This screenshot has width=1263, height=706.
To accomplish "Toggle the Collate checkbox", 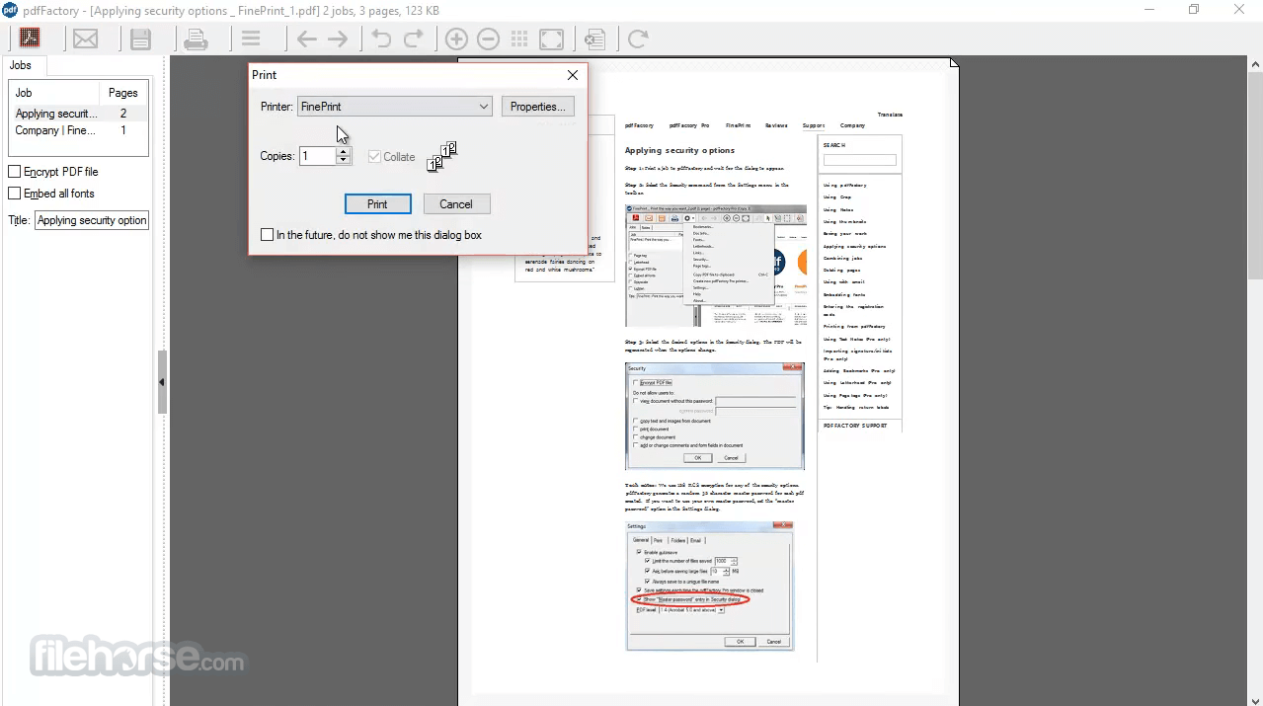I will click(x=374, y=156).
